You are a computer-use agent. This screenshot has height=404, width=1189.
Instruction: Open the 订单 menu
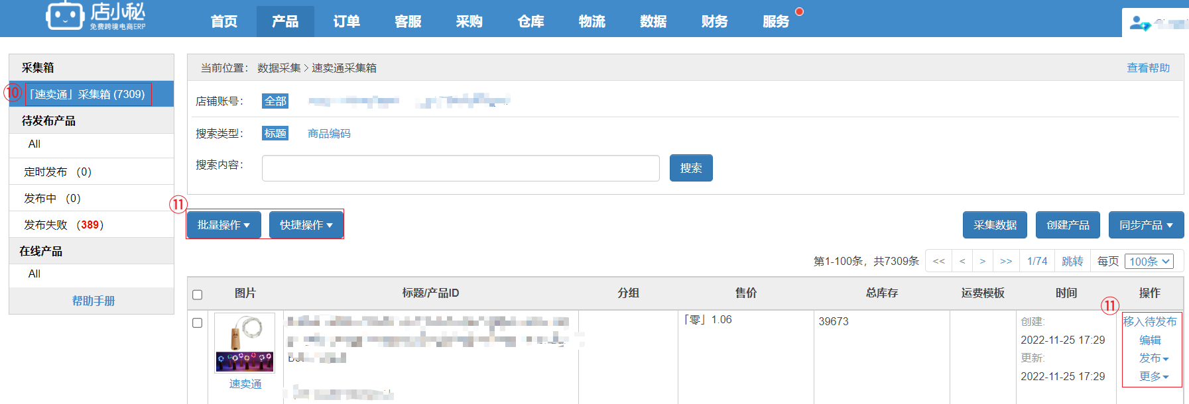point(347,21)
